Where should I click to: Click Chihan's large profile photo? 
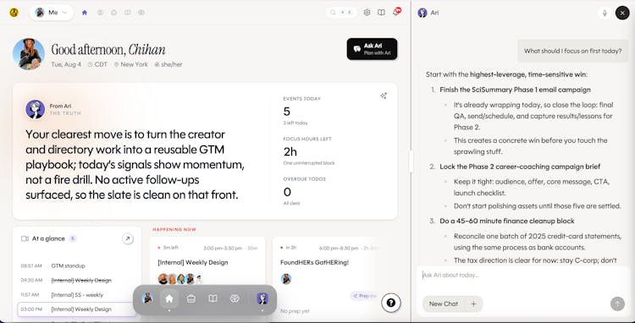[x=29, y=54]
